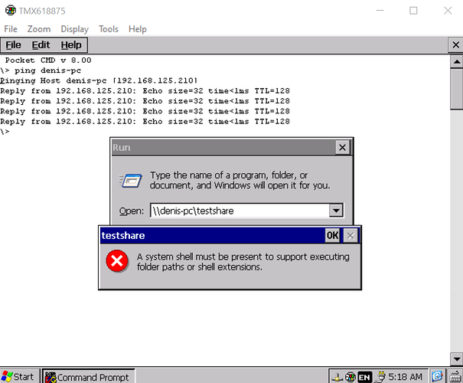
Task: Close the Run dialog
Action: coord(342,147)
